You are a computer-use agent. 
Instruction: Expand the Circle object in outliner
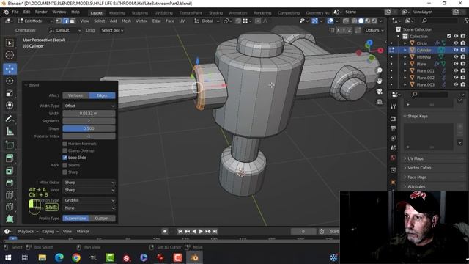405,43
